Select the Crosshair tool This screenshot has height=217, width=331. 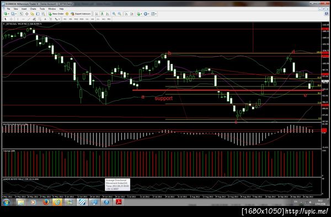coord(11,19)
